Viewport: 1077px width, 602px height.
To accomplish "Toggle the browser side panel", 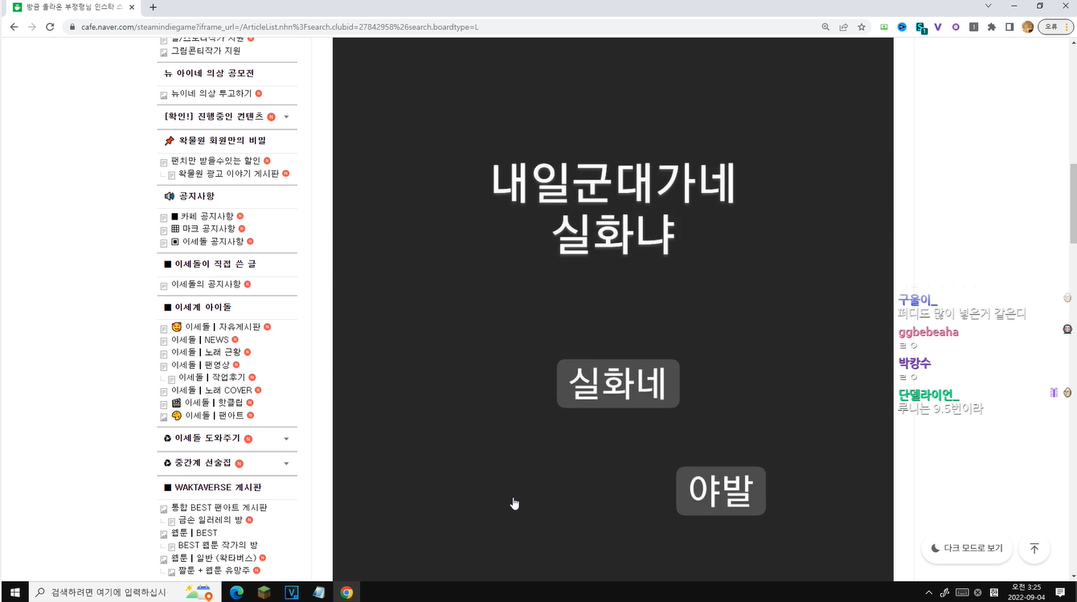I will pyautogui.click(x=1009, y=27).
